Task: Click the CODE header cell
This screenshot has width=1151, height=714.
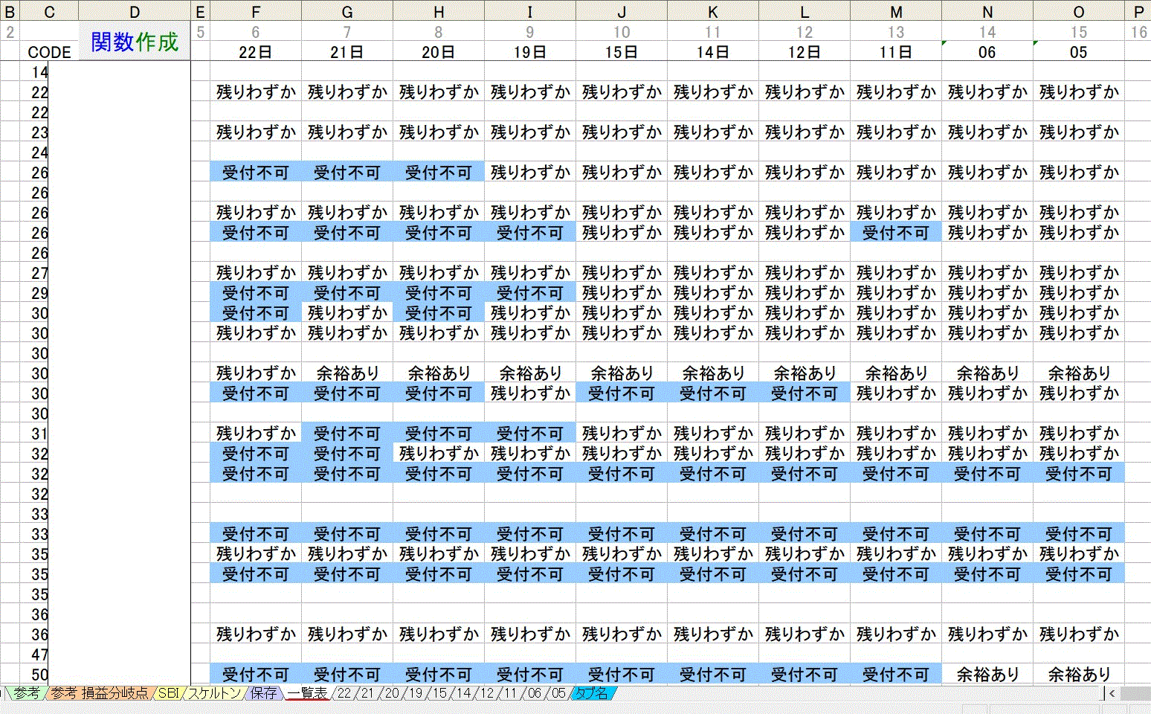Action: [49, 52]
